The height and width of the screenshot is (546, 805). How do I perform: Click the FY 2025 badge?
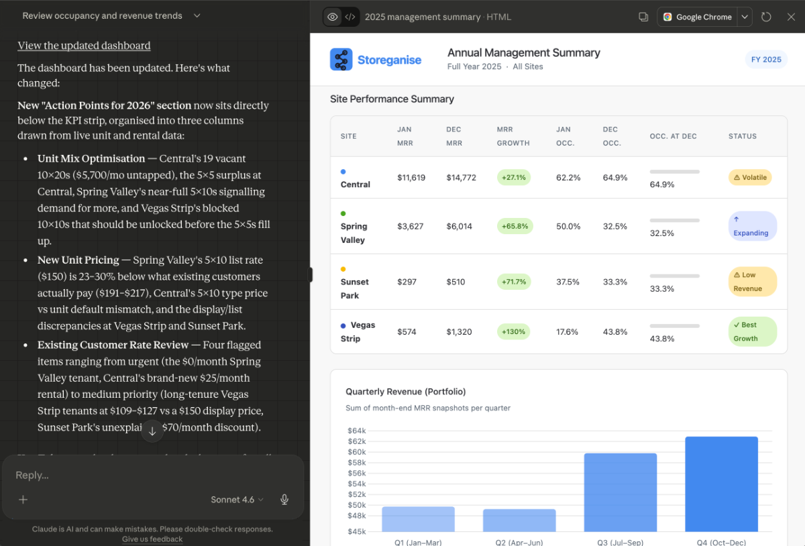click(766, 59)
